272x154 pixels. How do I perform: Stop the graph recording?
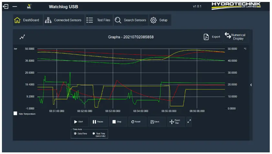point(118,122)
